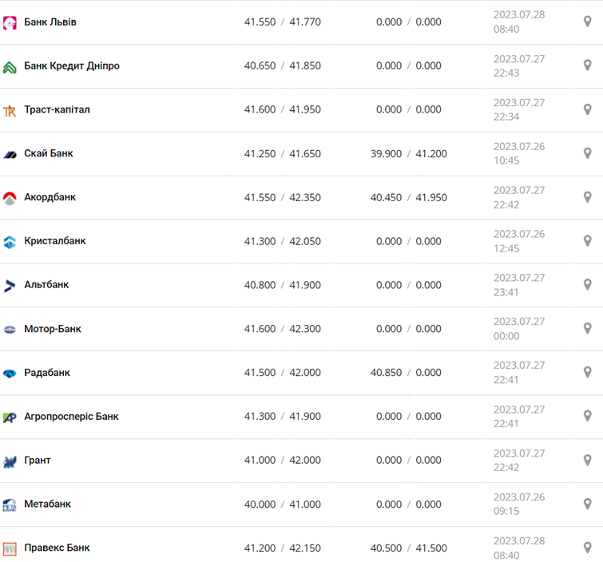Click the Кристалбанк logo icon
Image resolution: width=603 pixels, height=562 pixels.
click(10, 242)
